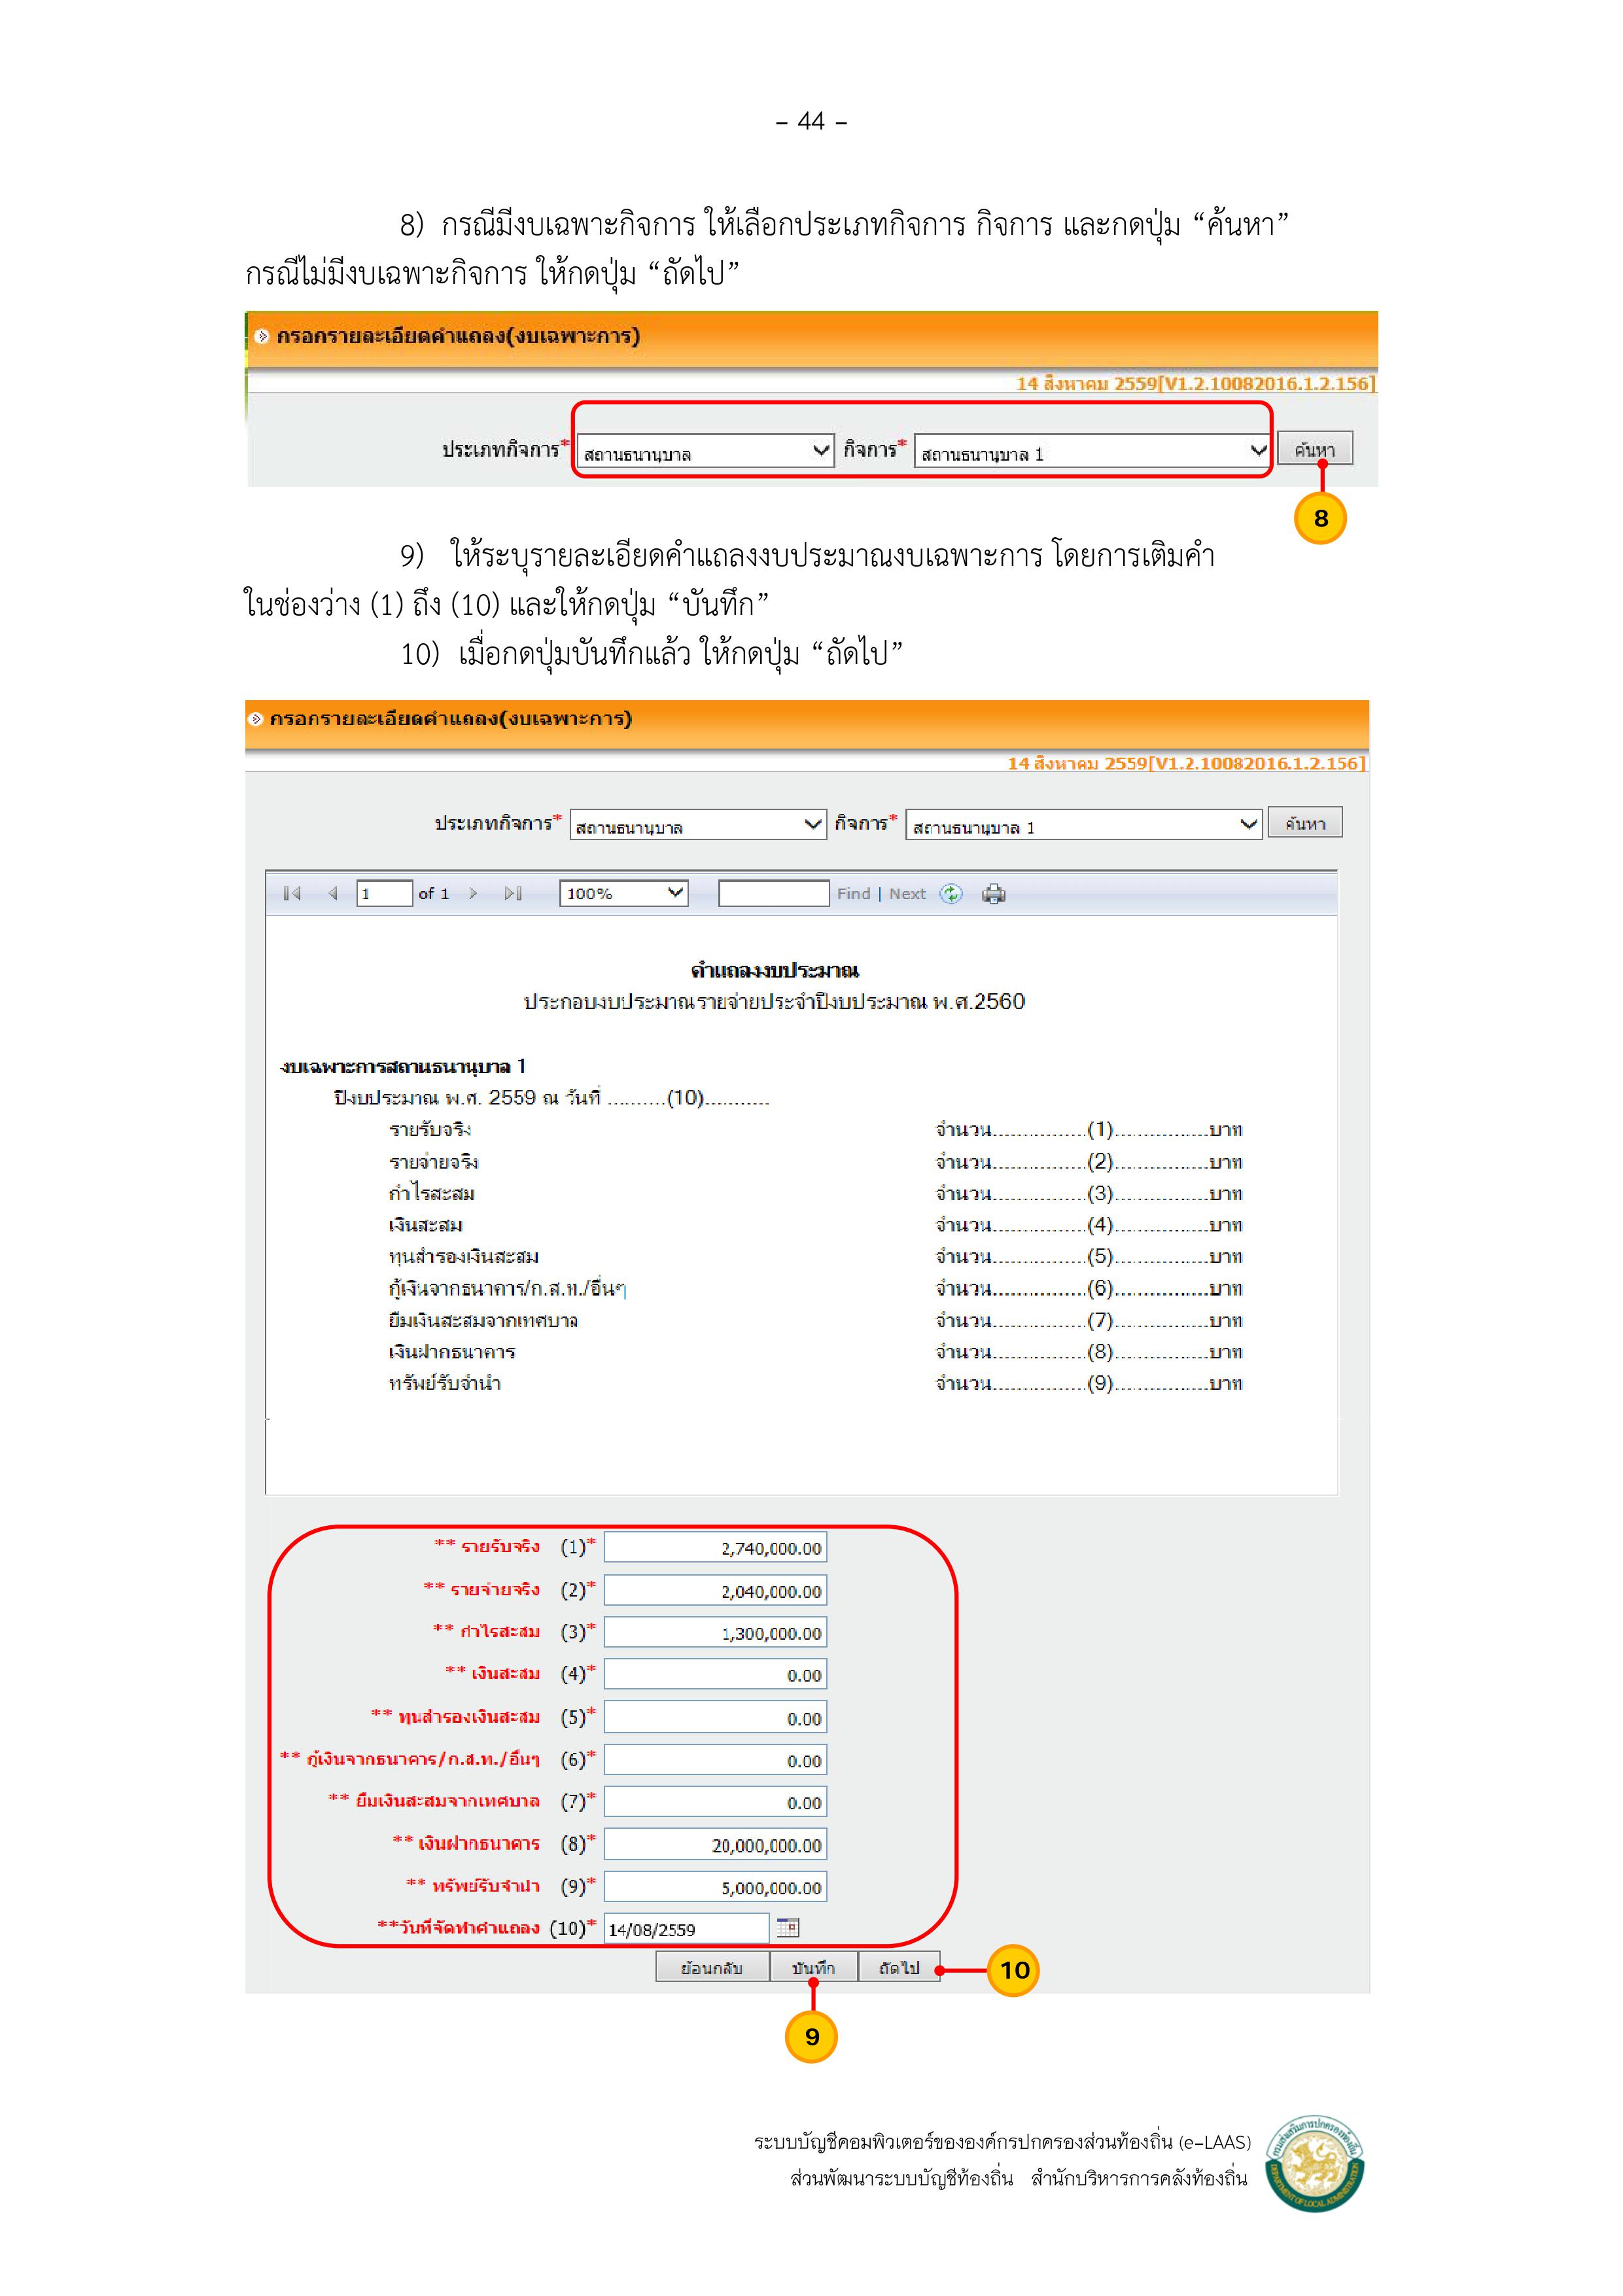Go to first page in report viewer
Image resolution: width=1623 pixels, height=2296 pixels.
tap(292, 893)
